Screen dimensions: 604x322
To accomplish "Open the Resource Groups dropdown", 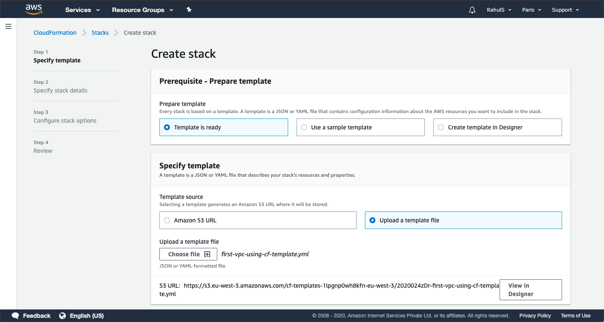I will (x=143, y=10).
